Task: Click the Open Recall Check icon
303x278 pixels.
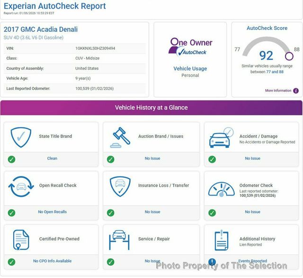Action: click(21, 187)
